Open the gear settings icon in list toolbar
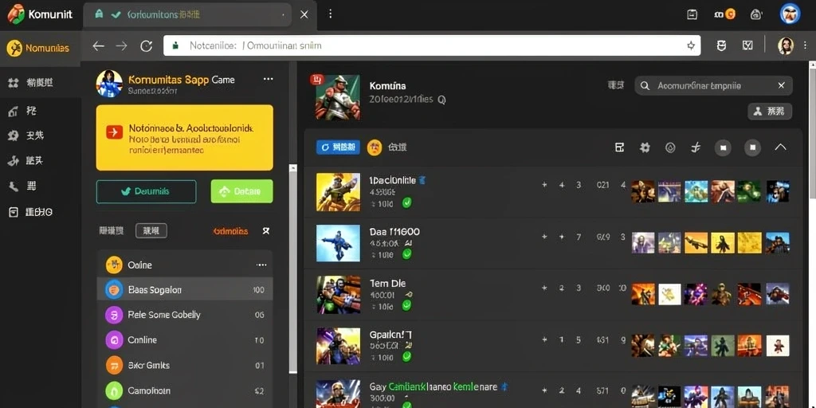Screen dimensions: 816x408 pyautogui.click(x=645, y=147)
